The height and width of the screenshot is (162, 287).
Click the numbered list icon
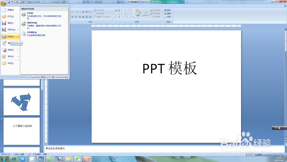(78, 12)
